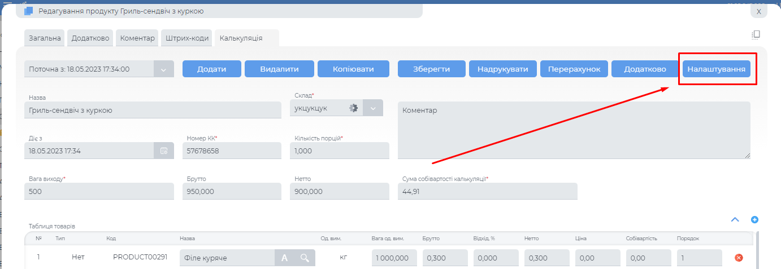This screenshot has width=781, height=269.
Task: Click the 'A' icon in product name field
Action: point(285,258)
